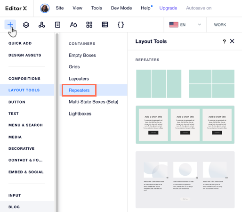This screenshot has height=212, width=242.
Task: Add the two-by-two grid blank repeater
Action: pyautogui.click(x=212, y=84)
